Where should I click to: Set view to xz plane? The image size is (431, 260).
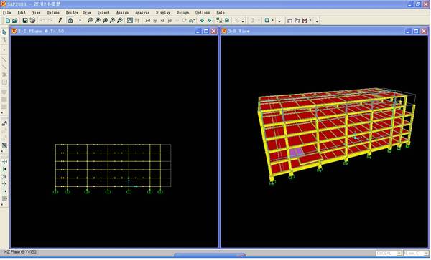coord(162,21)
